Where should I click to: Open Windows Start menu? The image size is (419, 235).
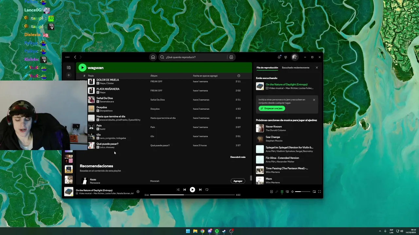click(188, 231)
